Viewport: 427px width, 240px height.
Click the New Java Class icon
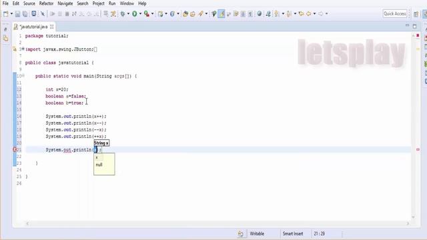172,14
